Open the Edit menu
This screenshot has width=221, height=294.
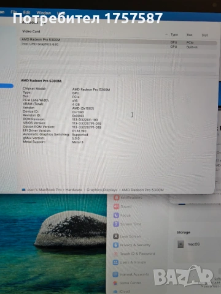pos(26,12)
